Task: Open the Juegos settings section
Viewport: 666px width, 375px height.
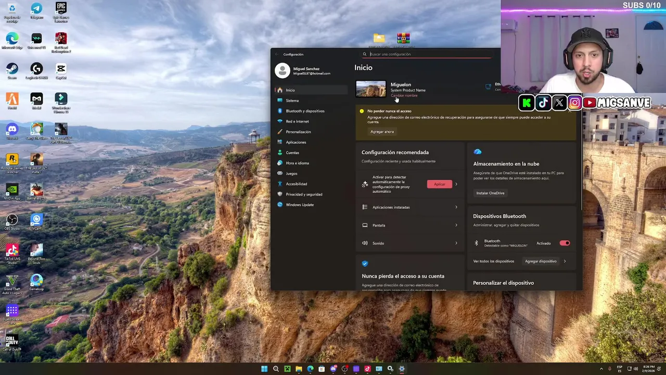Action: click(311, 173)
